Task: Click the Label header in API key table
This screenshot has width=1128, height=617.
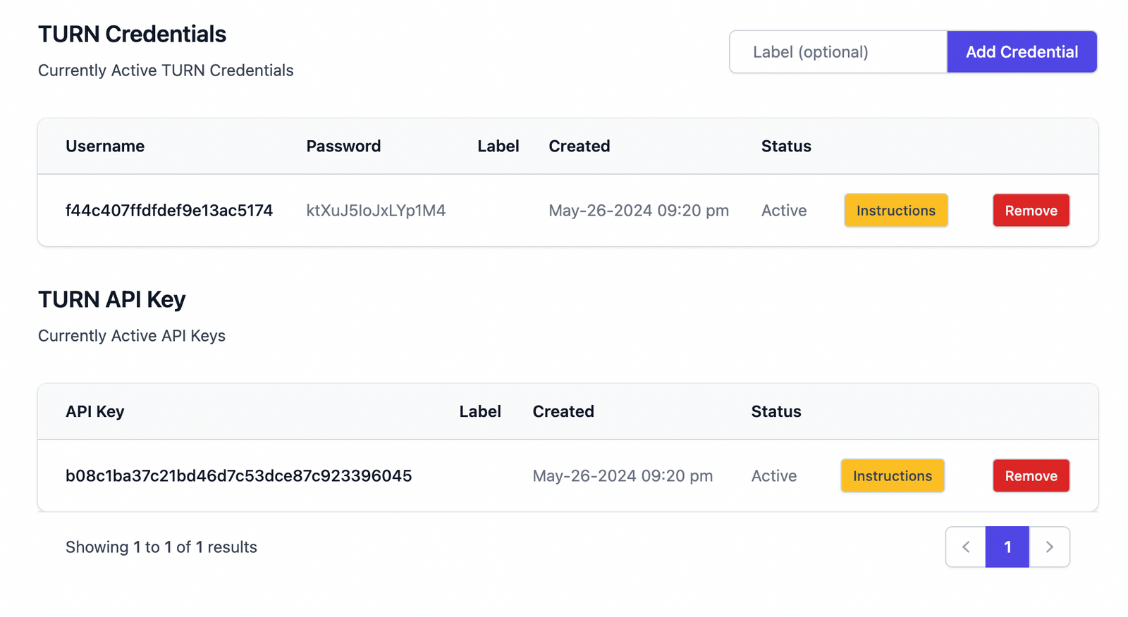Action: [x=480, y=412]
